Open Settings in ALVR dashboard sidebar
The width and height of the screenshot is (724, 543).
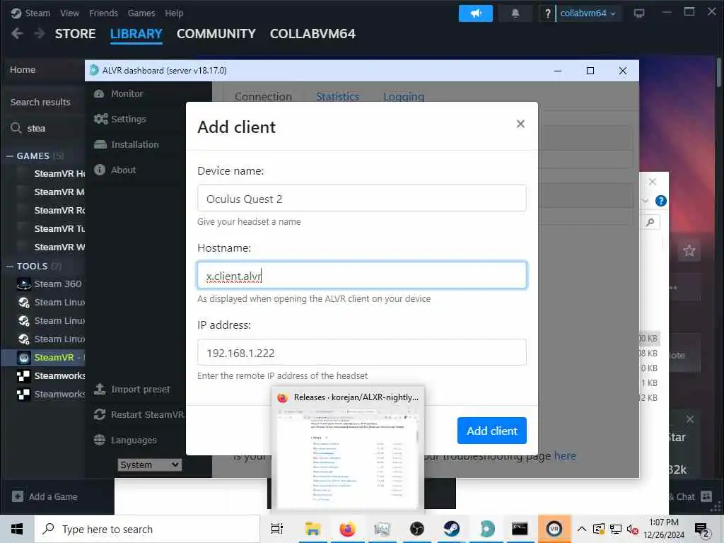tap(120, 119)
